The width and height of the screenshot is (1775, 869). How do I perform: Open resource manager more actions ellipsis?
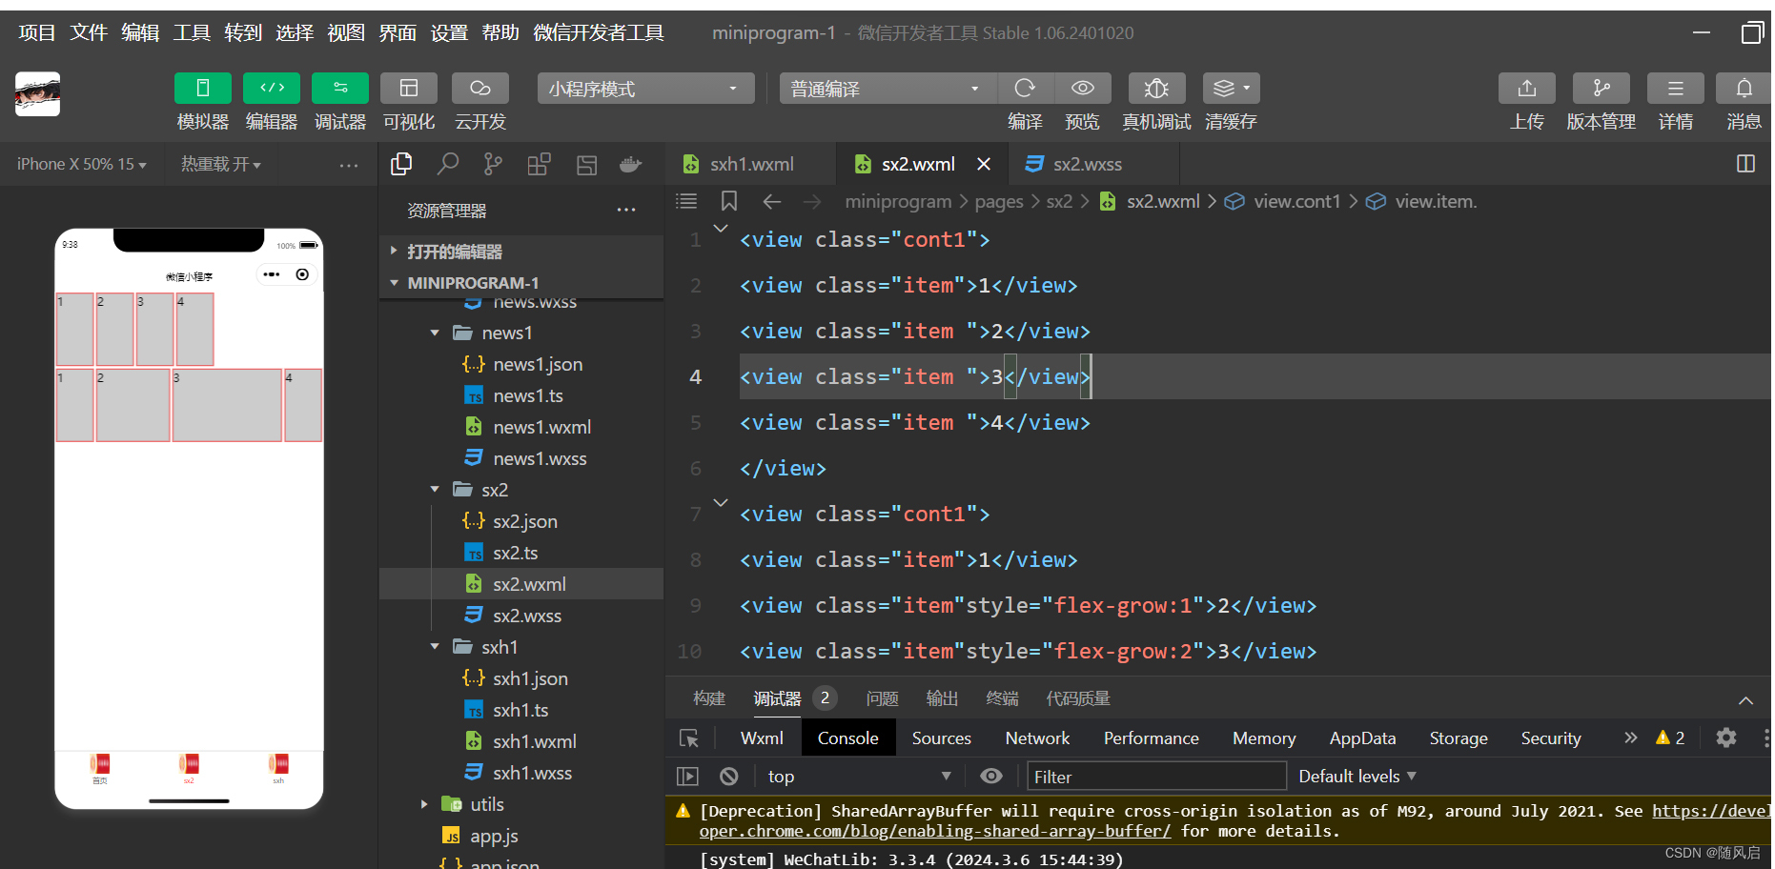click(x=626, y=210)
